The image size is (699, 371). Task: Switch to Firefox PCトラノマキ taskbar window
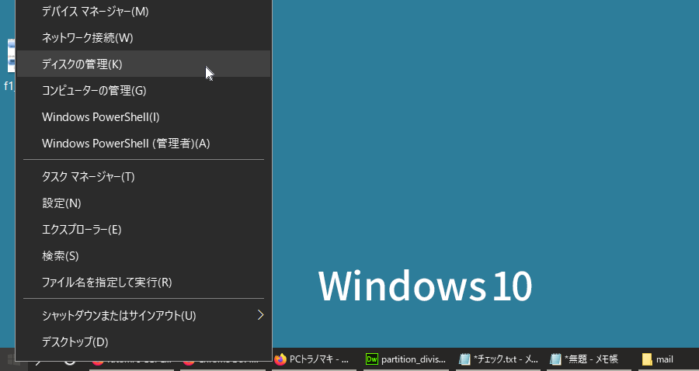tap(314, 359)
